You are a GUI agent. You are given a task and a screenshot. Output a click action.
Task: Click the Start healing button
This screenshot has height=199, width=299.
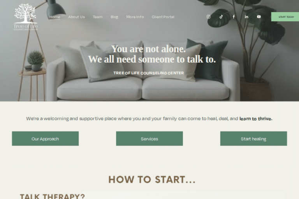pos(253,139)
